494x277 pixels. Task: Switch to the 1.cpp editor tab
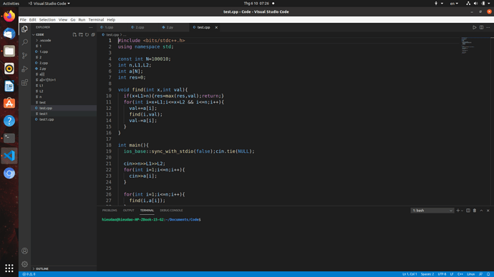tap(112, 27)
